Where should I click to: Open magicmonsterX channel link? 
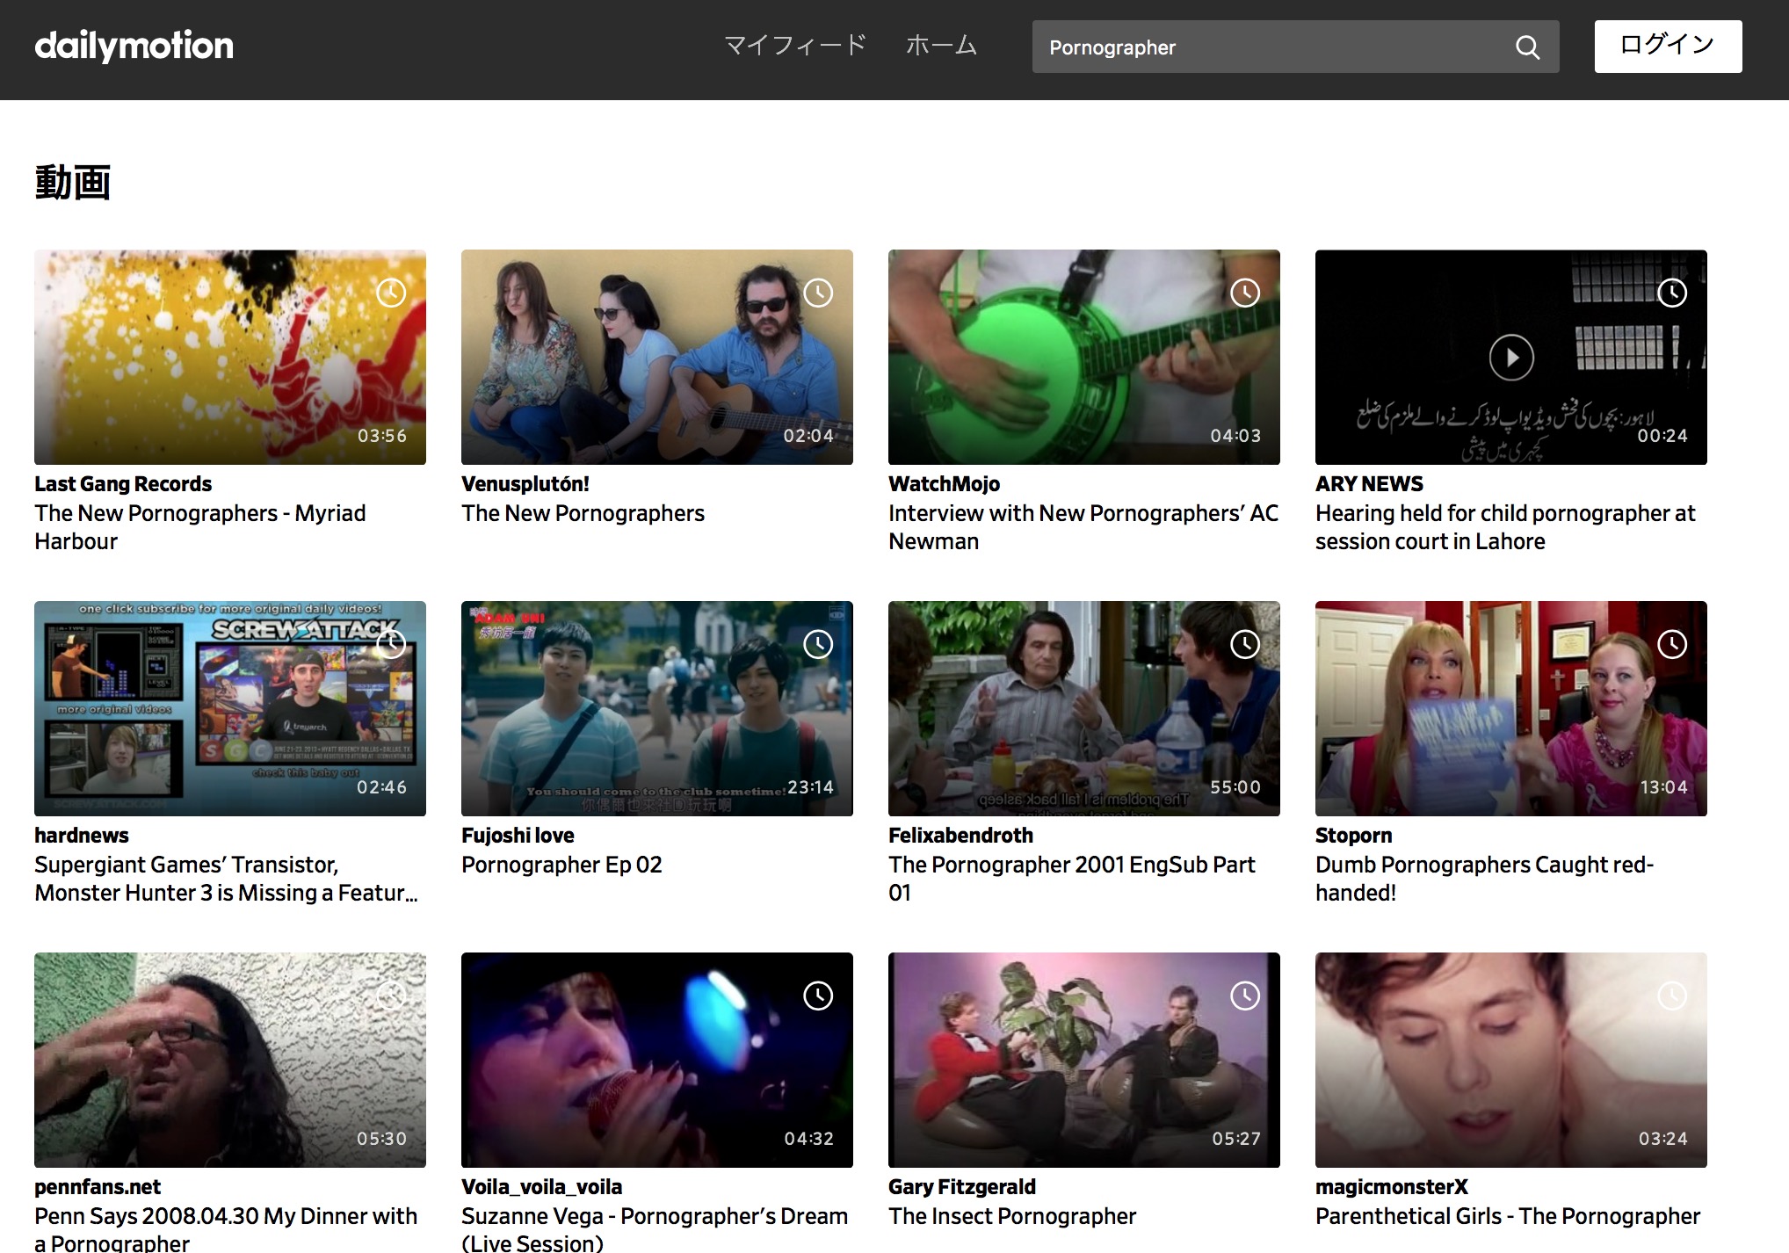(1392, 1187)
